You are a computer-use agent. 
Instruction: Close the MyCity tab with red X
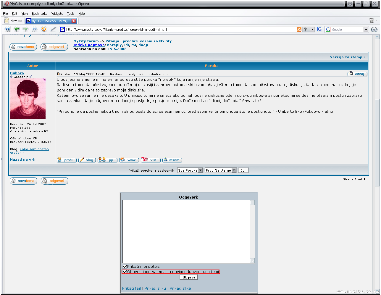pos(74,21)
